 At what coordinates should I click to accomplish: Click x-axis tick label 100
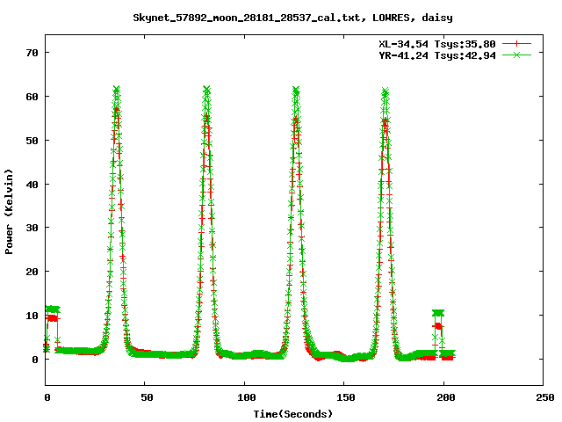(247, 397)
